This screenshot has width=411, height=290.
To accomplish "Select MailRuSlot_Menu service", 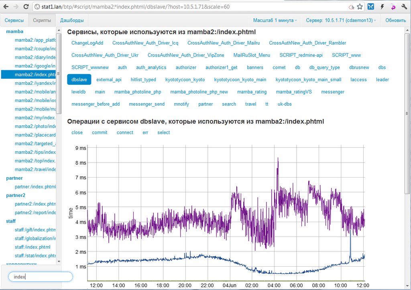I will tap(252, 55).
